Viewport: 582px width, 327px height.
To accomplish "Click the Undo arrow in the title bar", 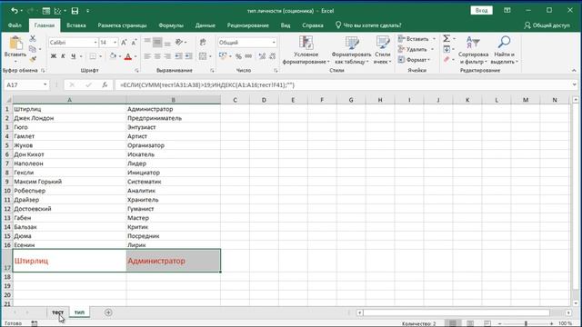I will 15,11.
